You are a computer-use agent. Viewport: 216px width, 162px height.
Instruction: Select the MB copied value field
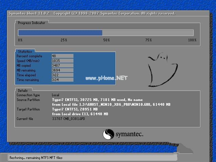[x=63, y=65]
